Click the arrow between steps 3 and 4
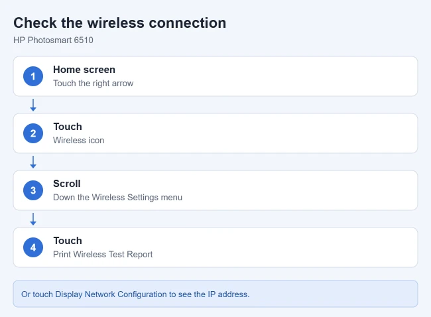The height and width of the screenshot is (317, 431). tap(33, 219)
